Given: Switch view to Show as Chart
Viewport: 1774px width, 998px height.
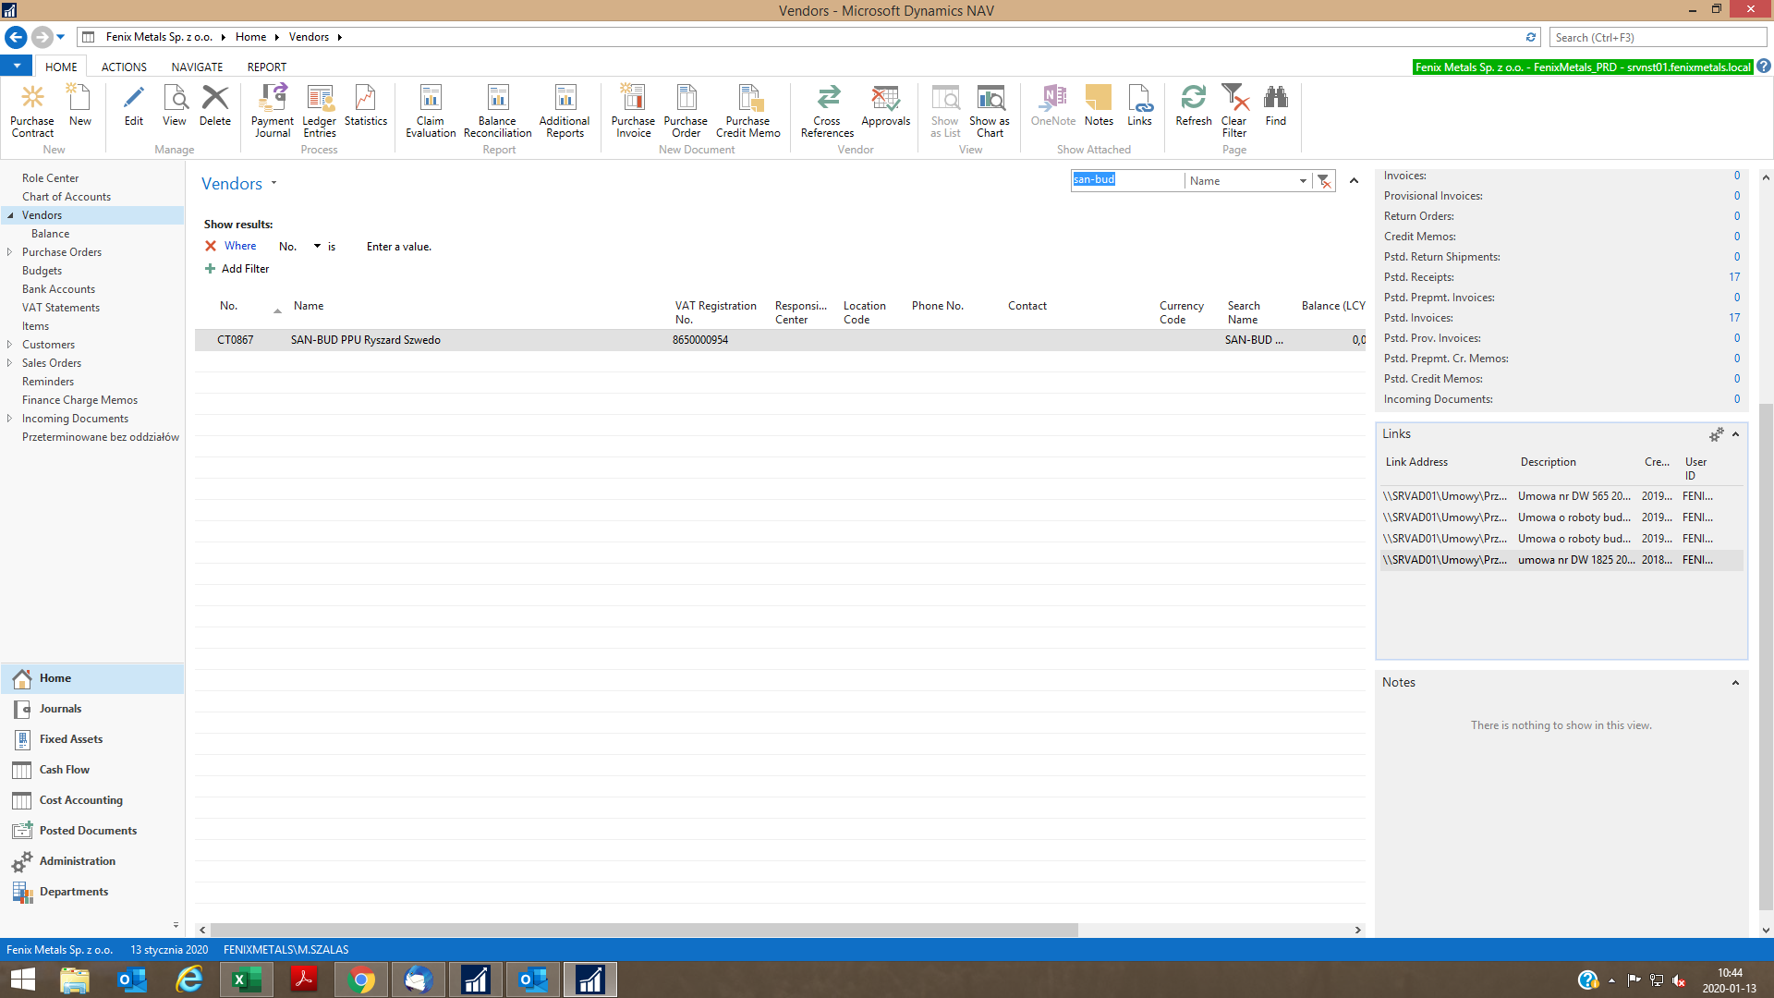Looking at the screenshot, I should [x=990, y=111].
